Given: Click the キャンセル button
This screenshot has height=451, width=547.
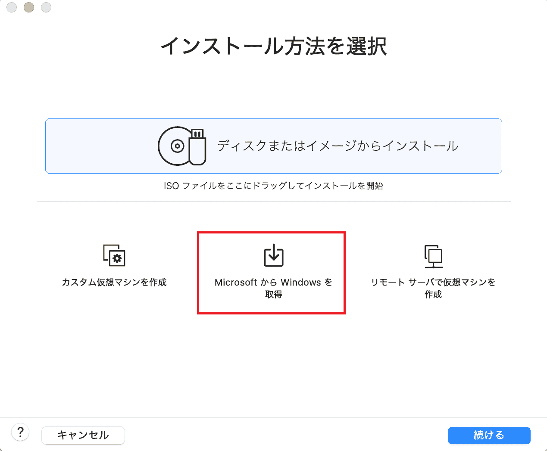Looking at the screenshot, I should tap(83, 435).
